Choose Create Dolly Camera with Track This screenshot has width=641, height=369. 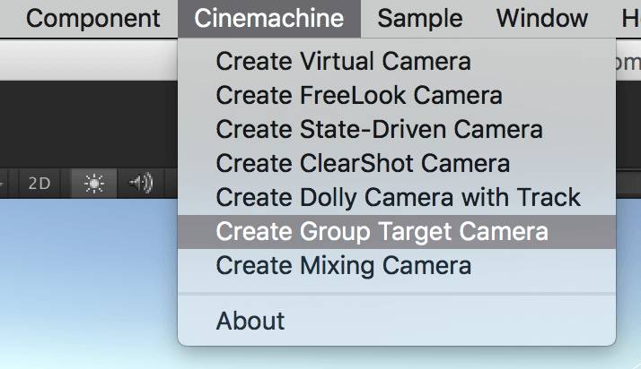pos(398,197)
